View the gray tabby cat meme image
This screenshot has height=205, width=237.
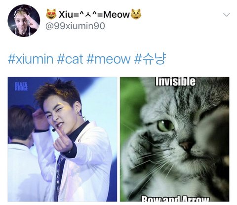pyautogui.click(x=174, y=139)
